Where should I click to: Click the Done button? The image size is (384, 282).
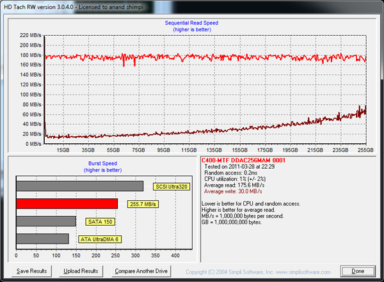coord(358,271)
